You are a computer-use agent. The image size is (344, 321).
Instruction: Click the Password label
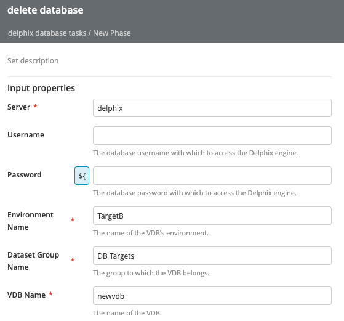pos(25,175)
